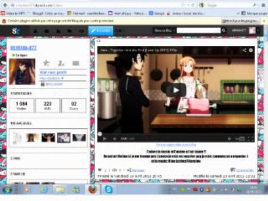268x201 pixels.
Task: Open the Windows Start menu
Action: 7,190
